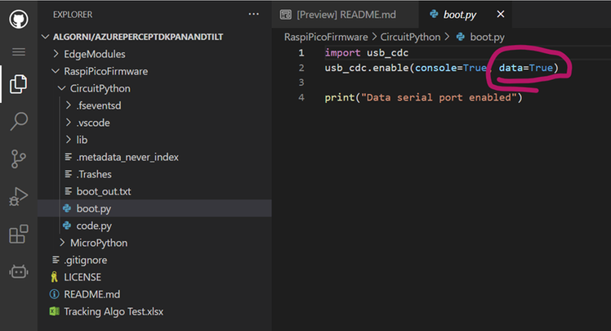Open the LICENSE file
This screenshot has width=611, height=331.
click(83, 277)
